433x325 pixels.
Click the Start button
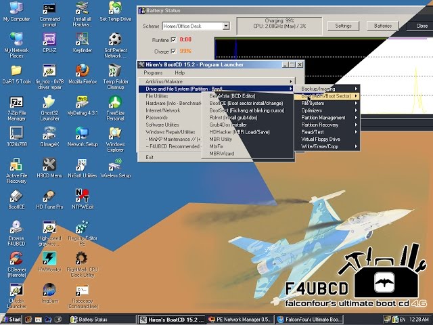[12, 320]
